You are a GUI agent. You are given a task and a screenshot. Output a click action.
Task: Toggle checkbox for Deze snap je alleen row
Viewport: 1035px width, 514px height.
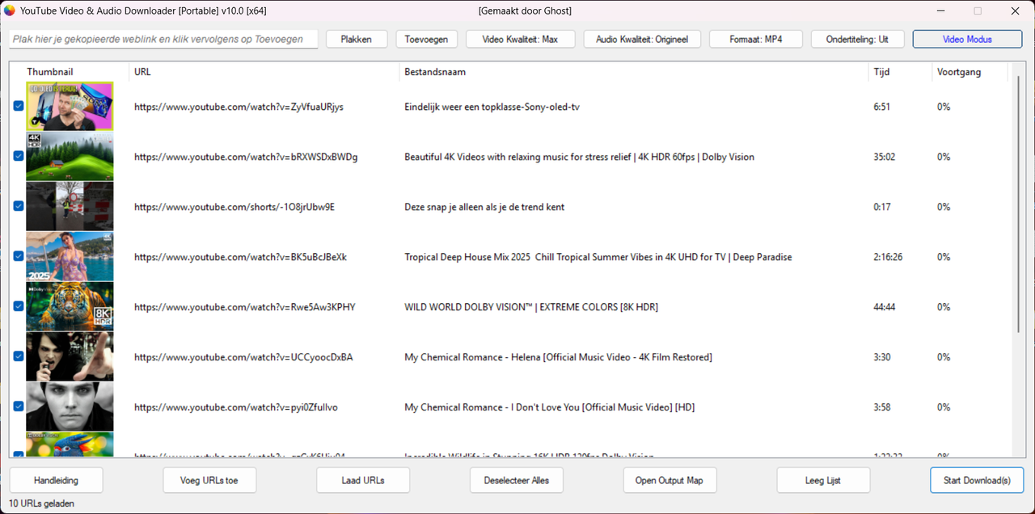point(19,206)
